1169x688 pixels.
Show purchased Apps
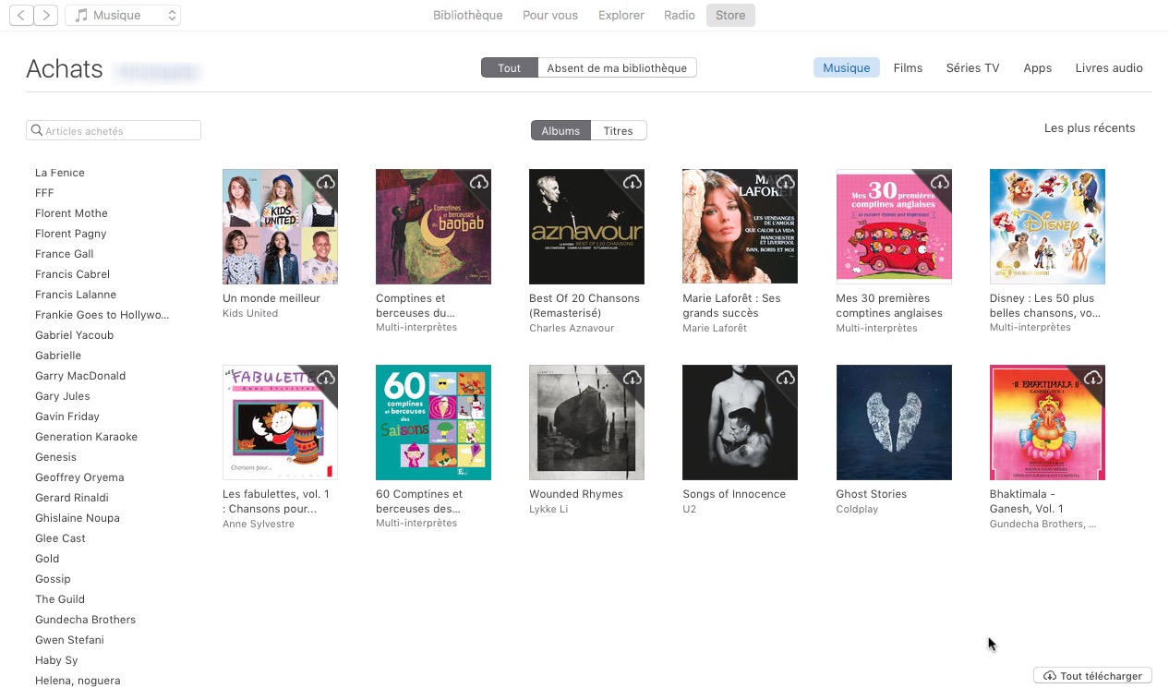1038,67
